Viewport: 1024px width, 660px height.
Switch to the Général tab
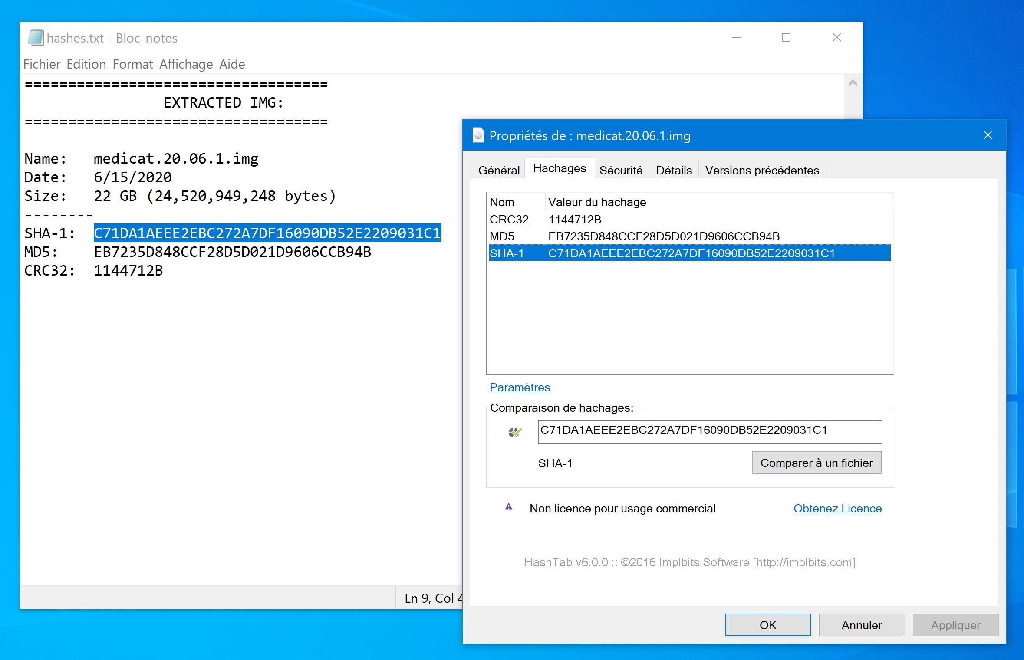499,170
